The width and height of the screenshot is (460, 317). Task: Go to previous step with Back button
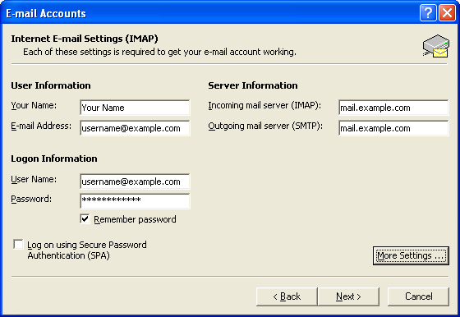(x=287, y=296)
